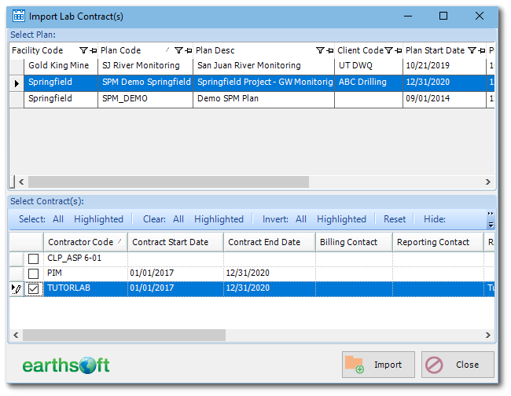Check the PIM contract checkbox
Image resolution: width=511 pixels, height=396 pixels.
33,273
